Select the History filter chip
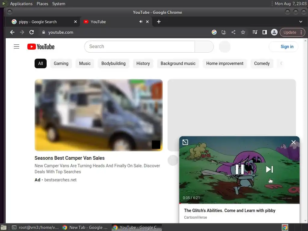Screen dimensions: 308x231 click(143, 63)
